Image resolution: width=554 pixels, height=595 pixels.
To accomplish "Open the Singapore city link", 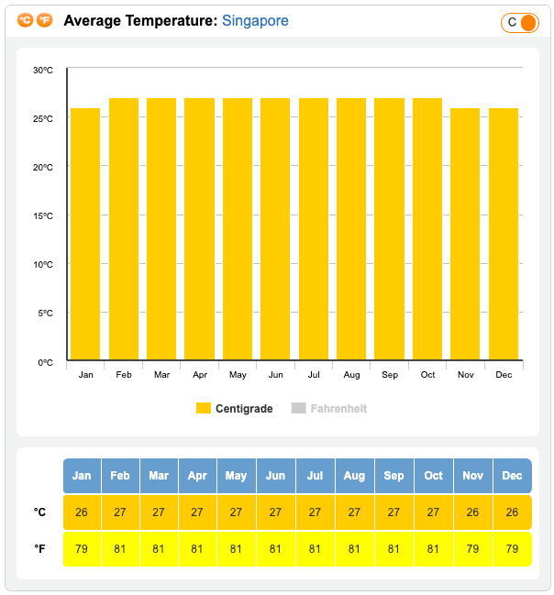I will point(255,20).
